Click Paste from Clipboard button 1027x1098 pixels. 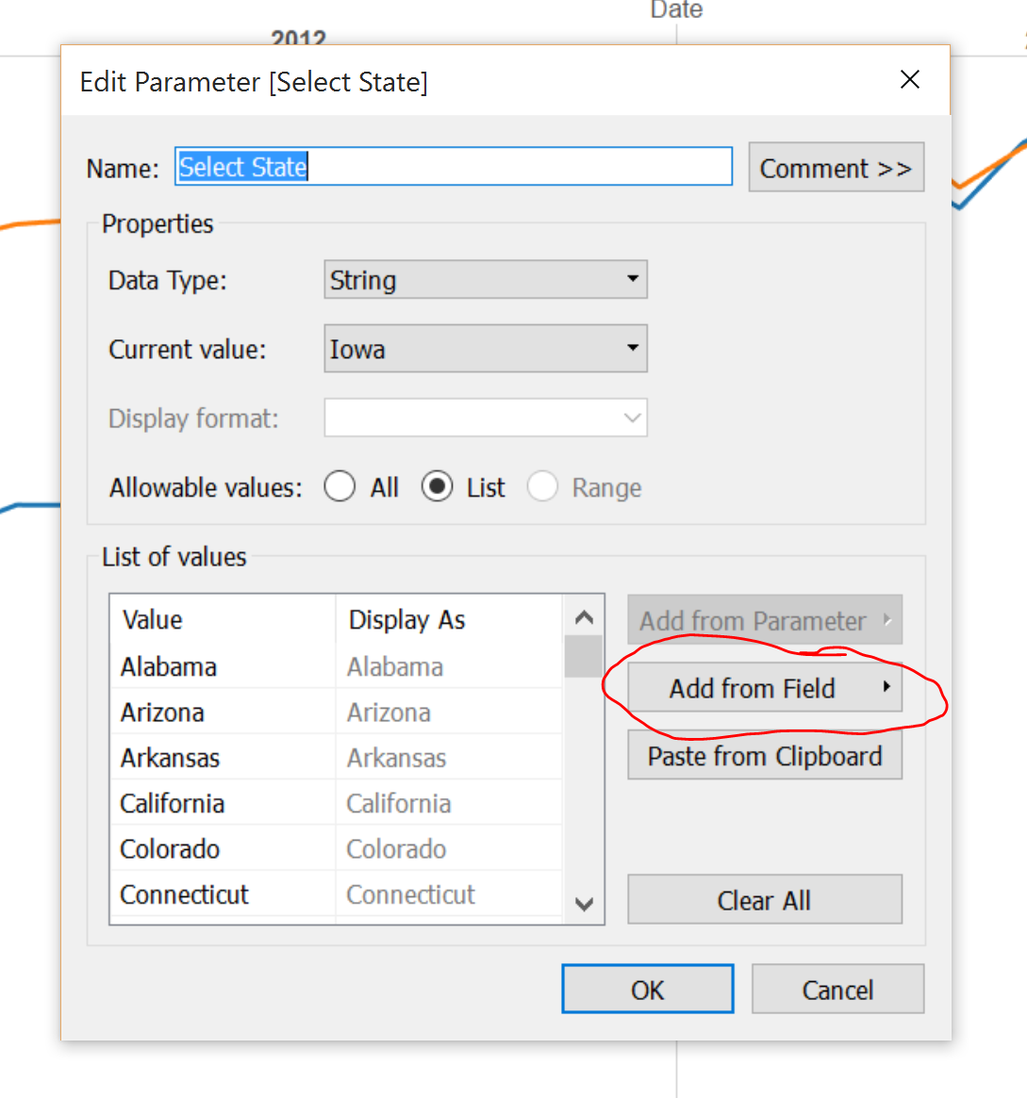click(764, 757)
